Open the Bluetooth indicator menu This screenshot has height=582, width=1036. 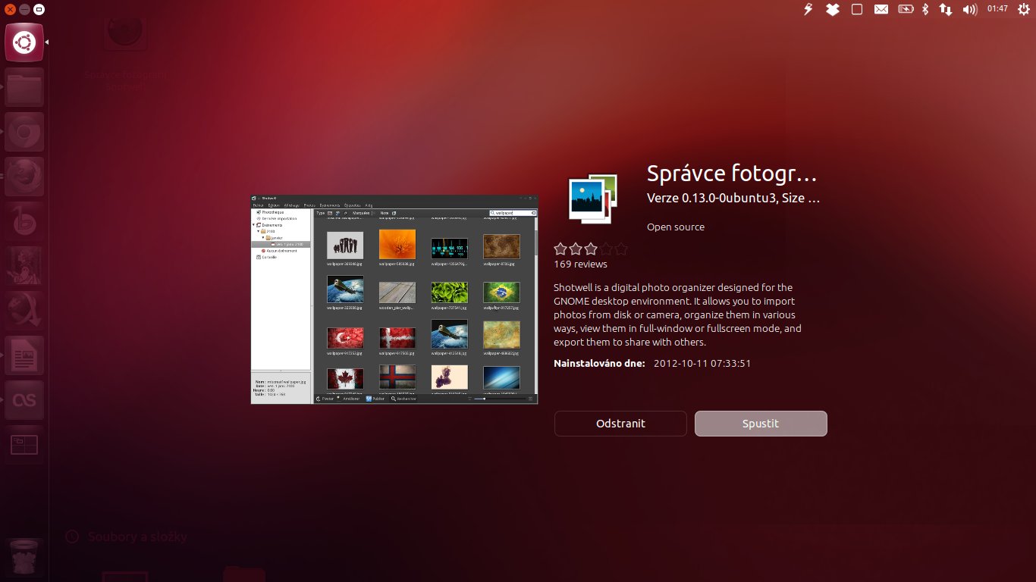tap(925, 9)
